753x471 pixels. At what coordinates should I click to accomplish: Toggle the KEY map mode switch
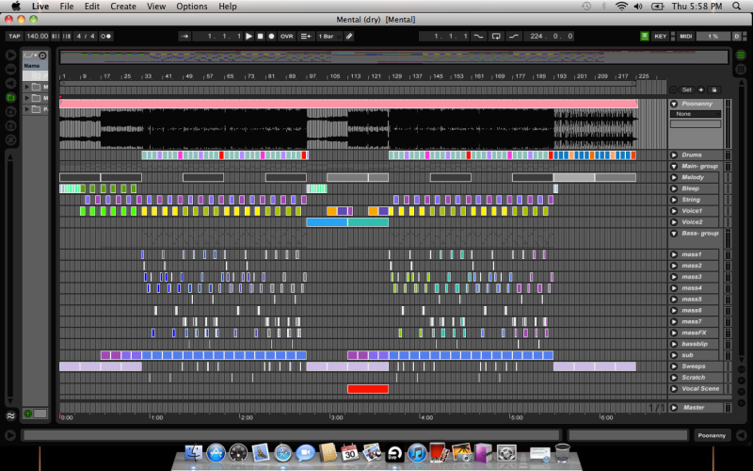click(x=661, y=36)
